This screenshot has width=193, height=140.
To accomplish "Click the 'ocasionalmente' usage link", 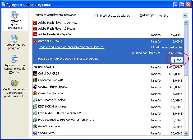I will [x=172, y=47].
